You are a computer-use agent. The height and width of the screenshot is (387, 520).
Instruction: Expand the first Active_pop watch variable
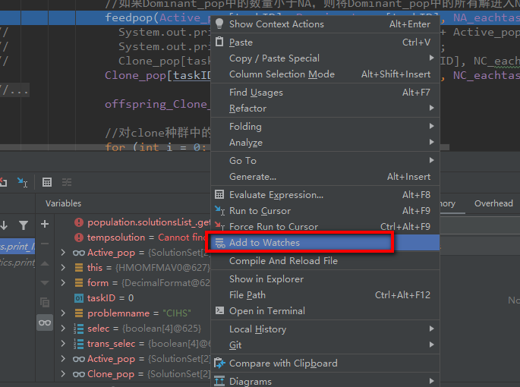pos(63,253)
